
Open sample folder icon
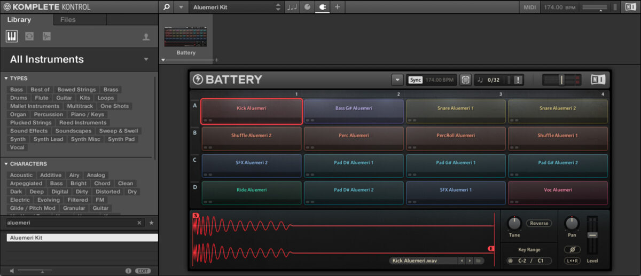479,261
